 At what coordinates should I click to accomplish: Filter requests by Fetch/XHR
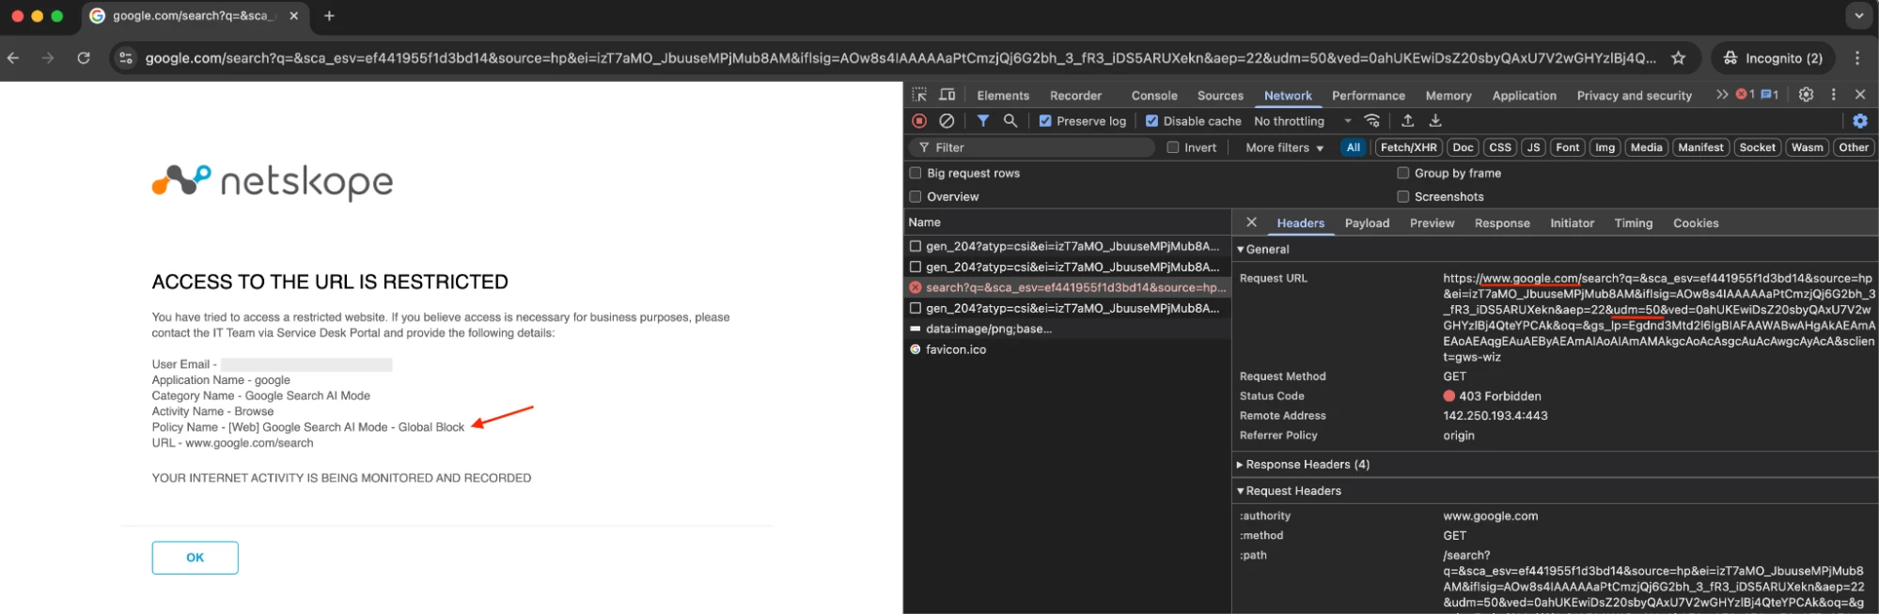pos(1408,147)
